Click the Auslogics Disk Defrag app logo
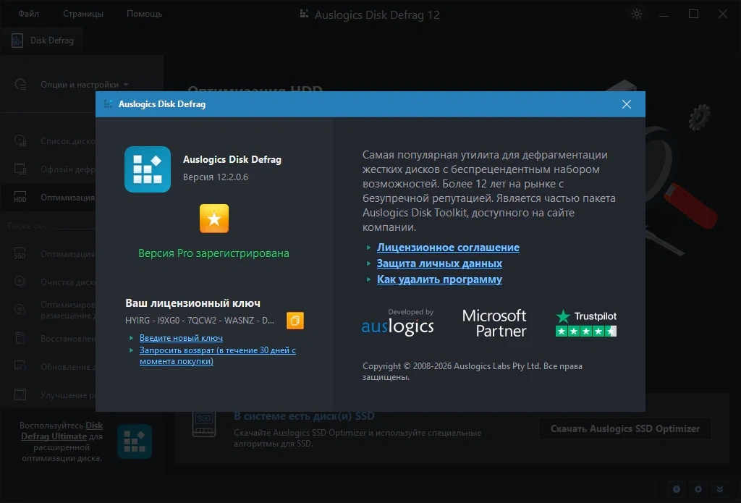Screen dimensions: 741x503 click(x=148, y=169)
